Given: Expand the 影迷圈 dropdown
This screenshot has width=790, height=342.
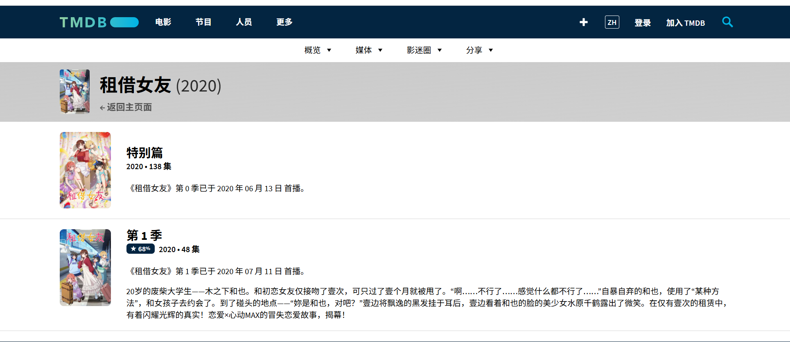Looking at the screenshot, I should [x=424, y=50].
